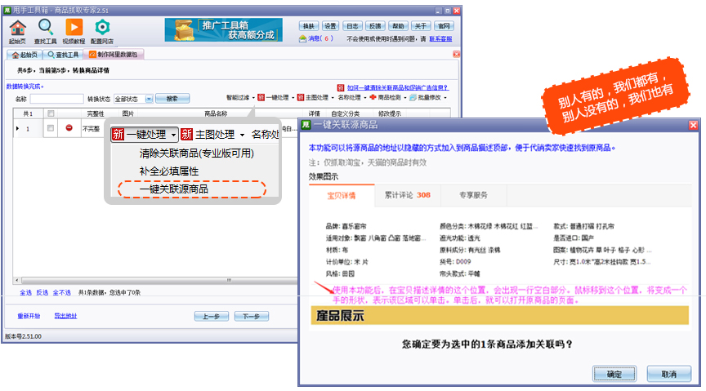Toggle the select-all checkbox in table header
706x391 pixels.
coord(51,113)
